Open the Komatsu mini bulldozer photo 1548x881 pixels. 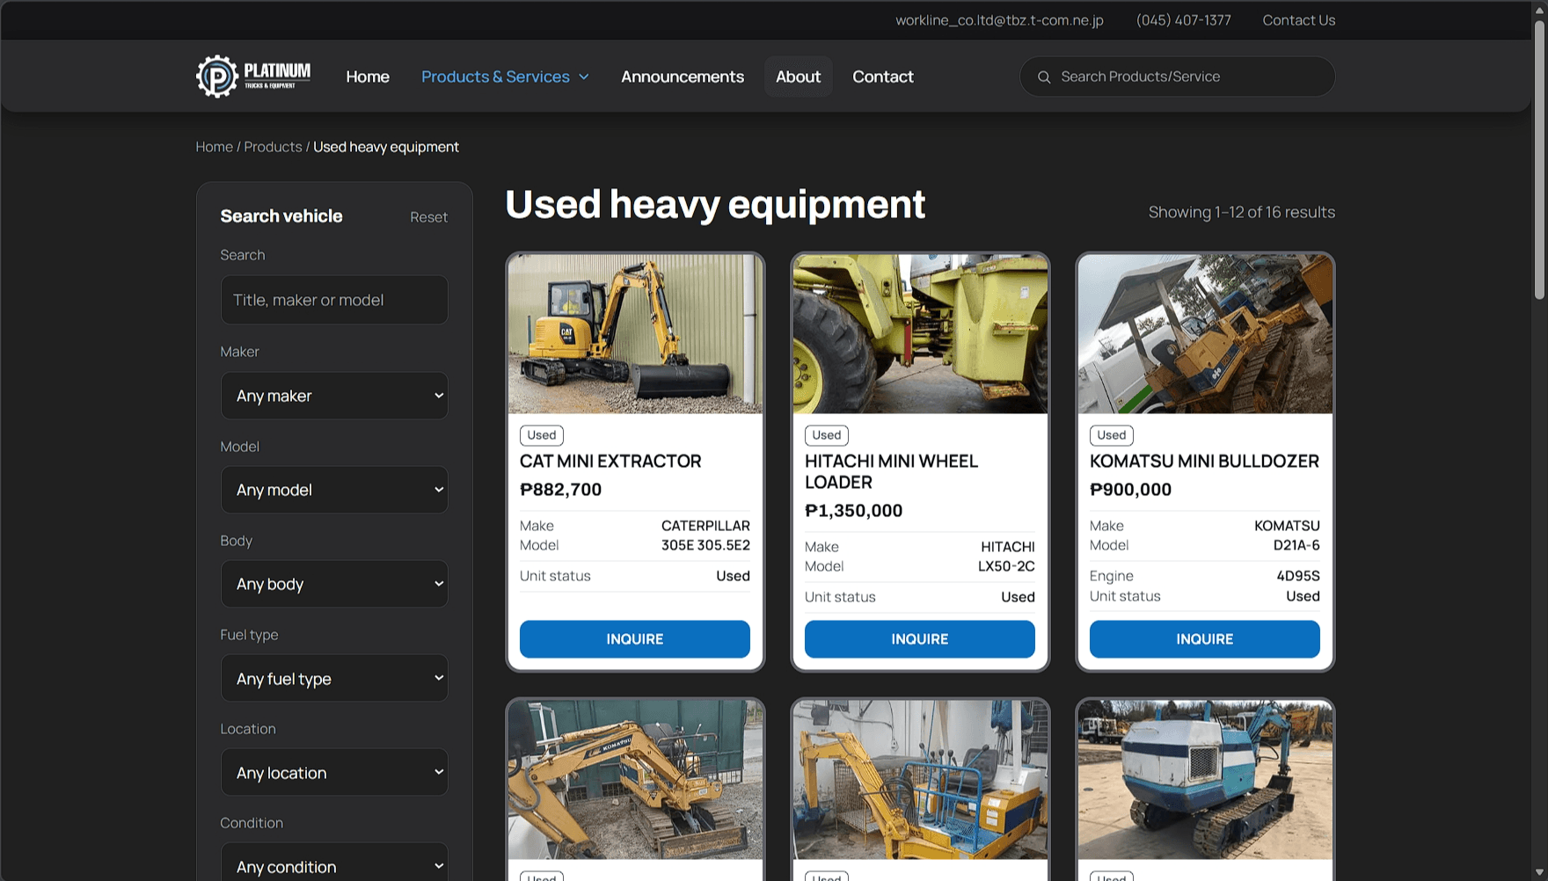coord(1205,334)
